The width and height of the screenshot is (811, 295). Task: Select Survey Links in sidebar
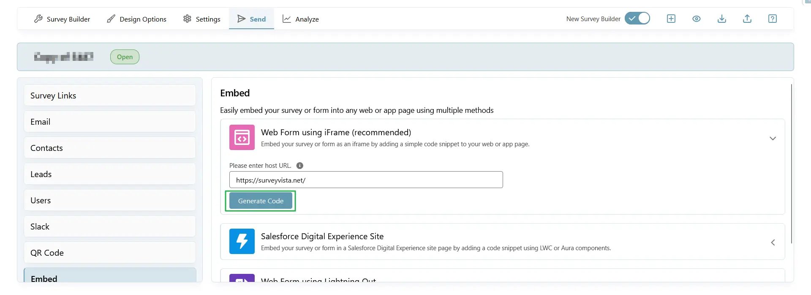coord(110,96)
